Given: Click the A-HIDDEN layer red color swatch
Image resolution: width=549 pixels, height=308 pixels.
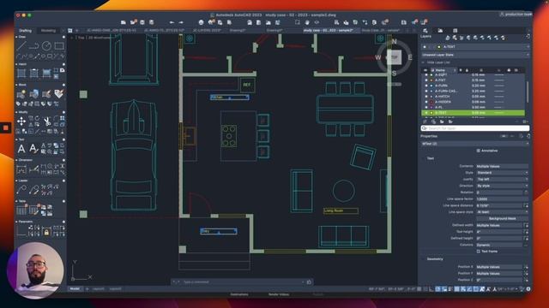Looking at the screenshot, I should (431, 102).
